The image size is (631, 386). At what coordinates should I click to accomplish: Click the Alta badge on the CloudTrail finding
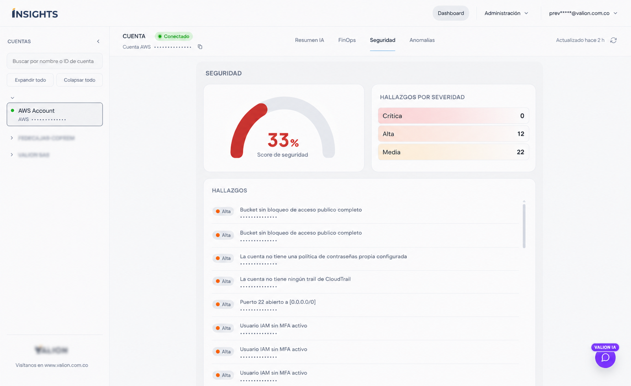[x=223, y=281]
